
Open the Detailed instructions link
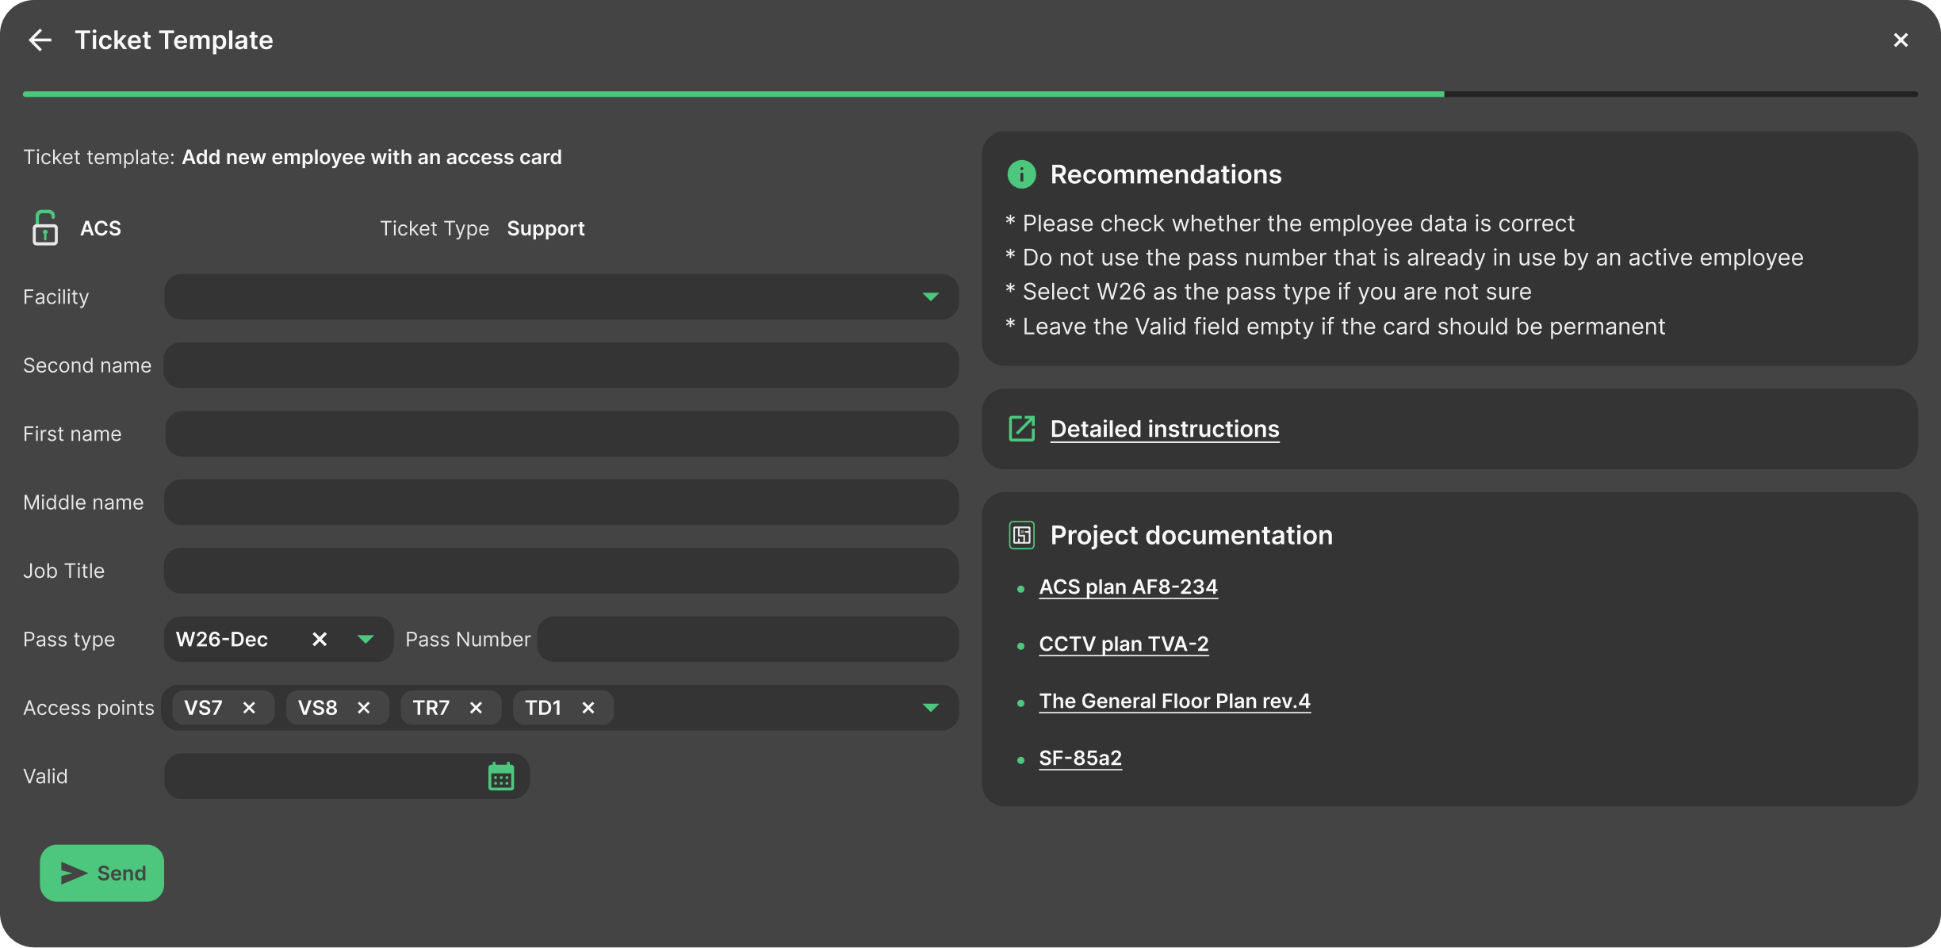[1164, 429]
